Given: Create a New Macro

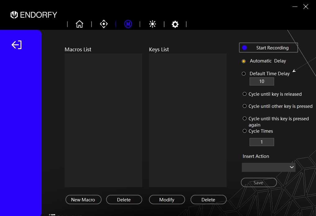Looking at the screenshot, I should (83, 200).
